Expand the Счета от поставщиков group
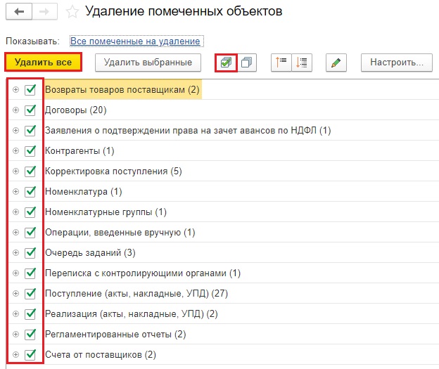 15,355
